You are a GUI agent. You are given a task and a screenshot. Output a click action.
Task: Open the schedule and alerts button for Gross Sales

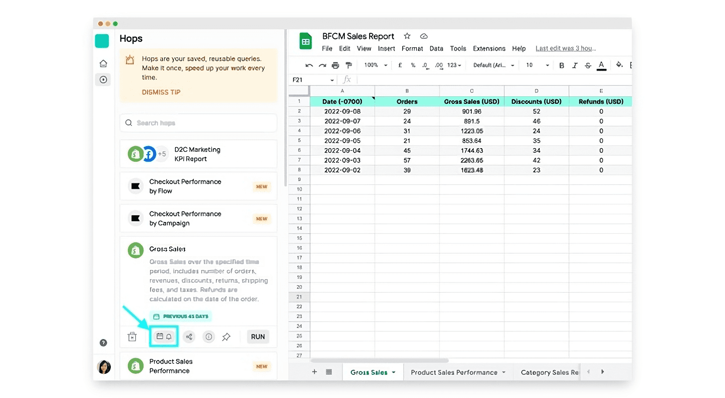click(164, 337)
